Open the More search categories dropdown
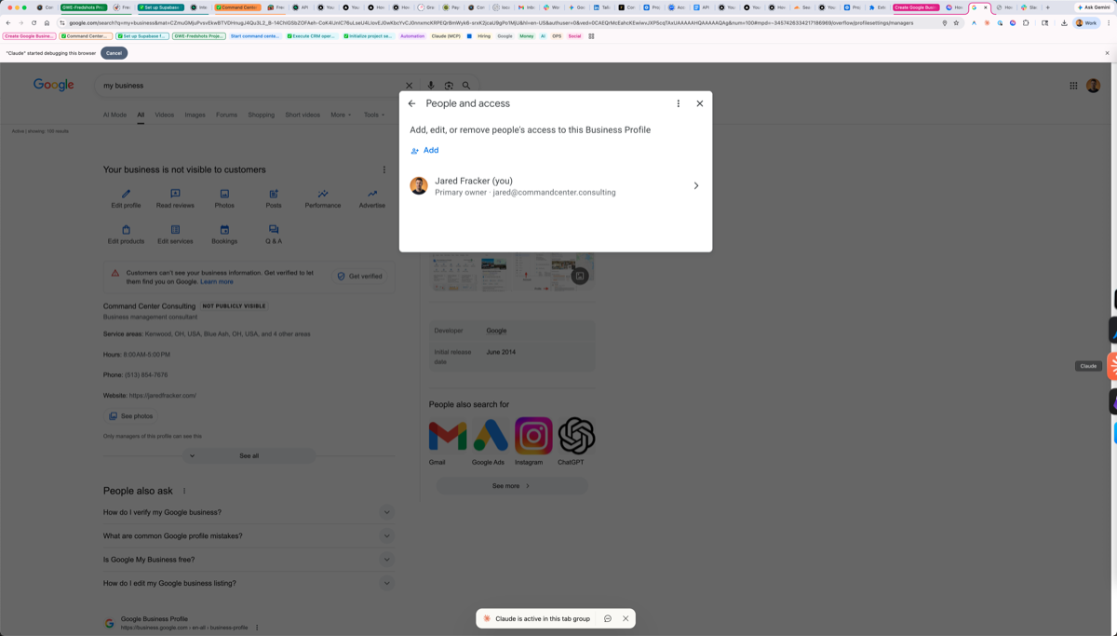Viewport: 1117px width, 636px height. 341,114
